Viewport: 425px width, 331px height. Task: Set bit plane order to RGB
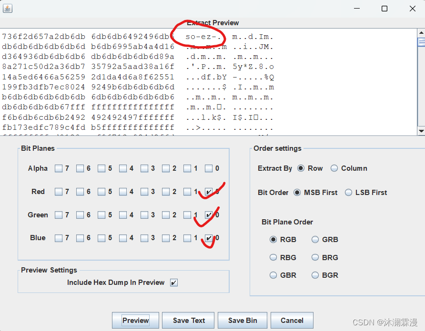pyautogui.click(x=273, y=240)
